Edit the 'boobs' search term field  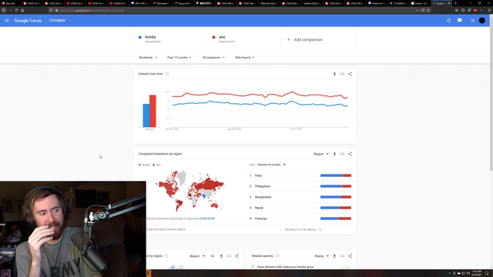171,39
